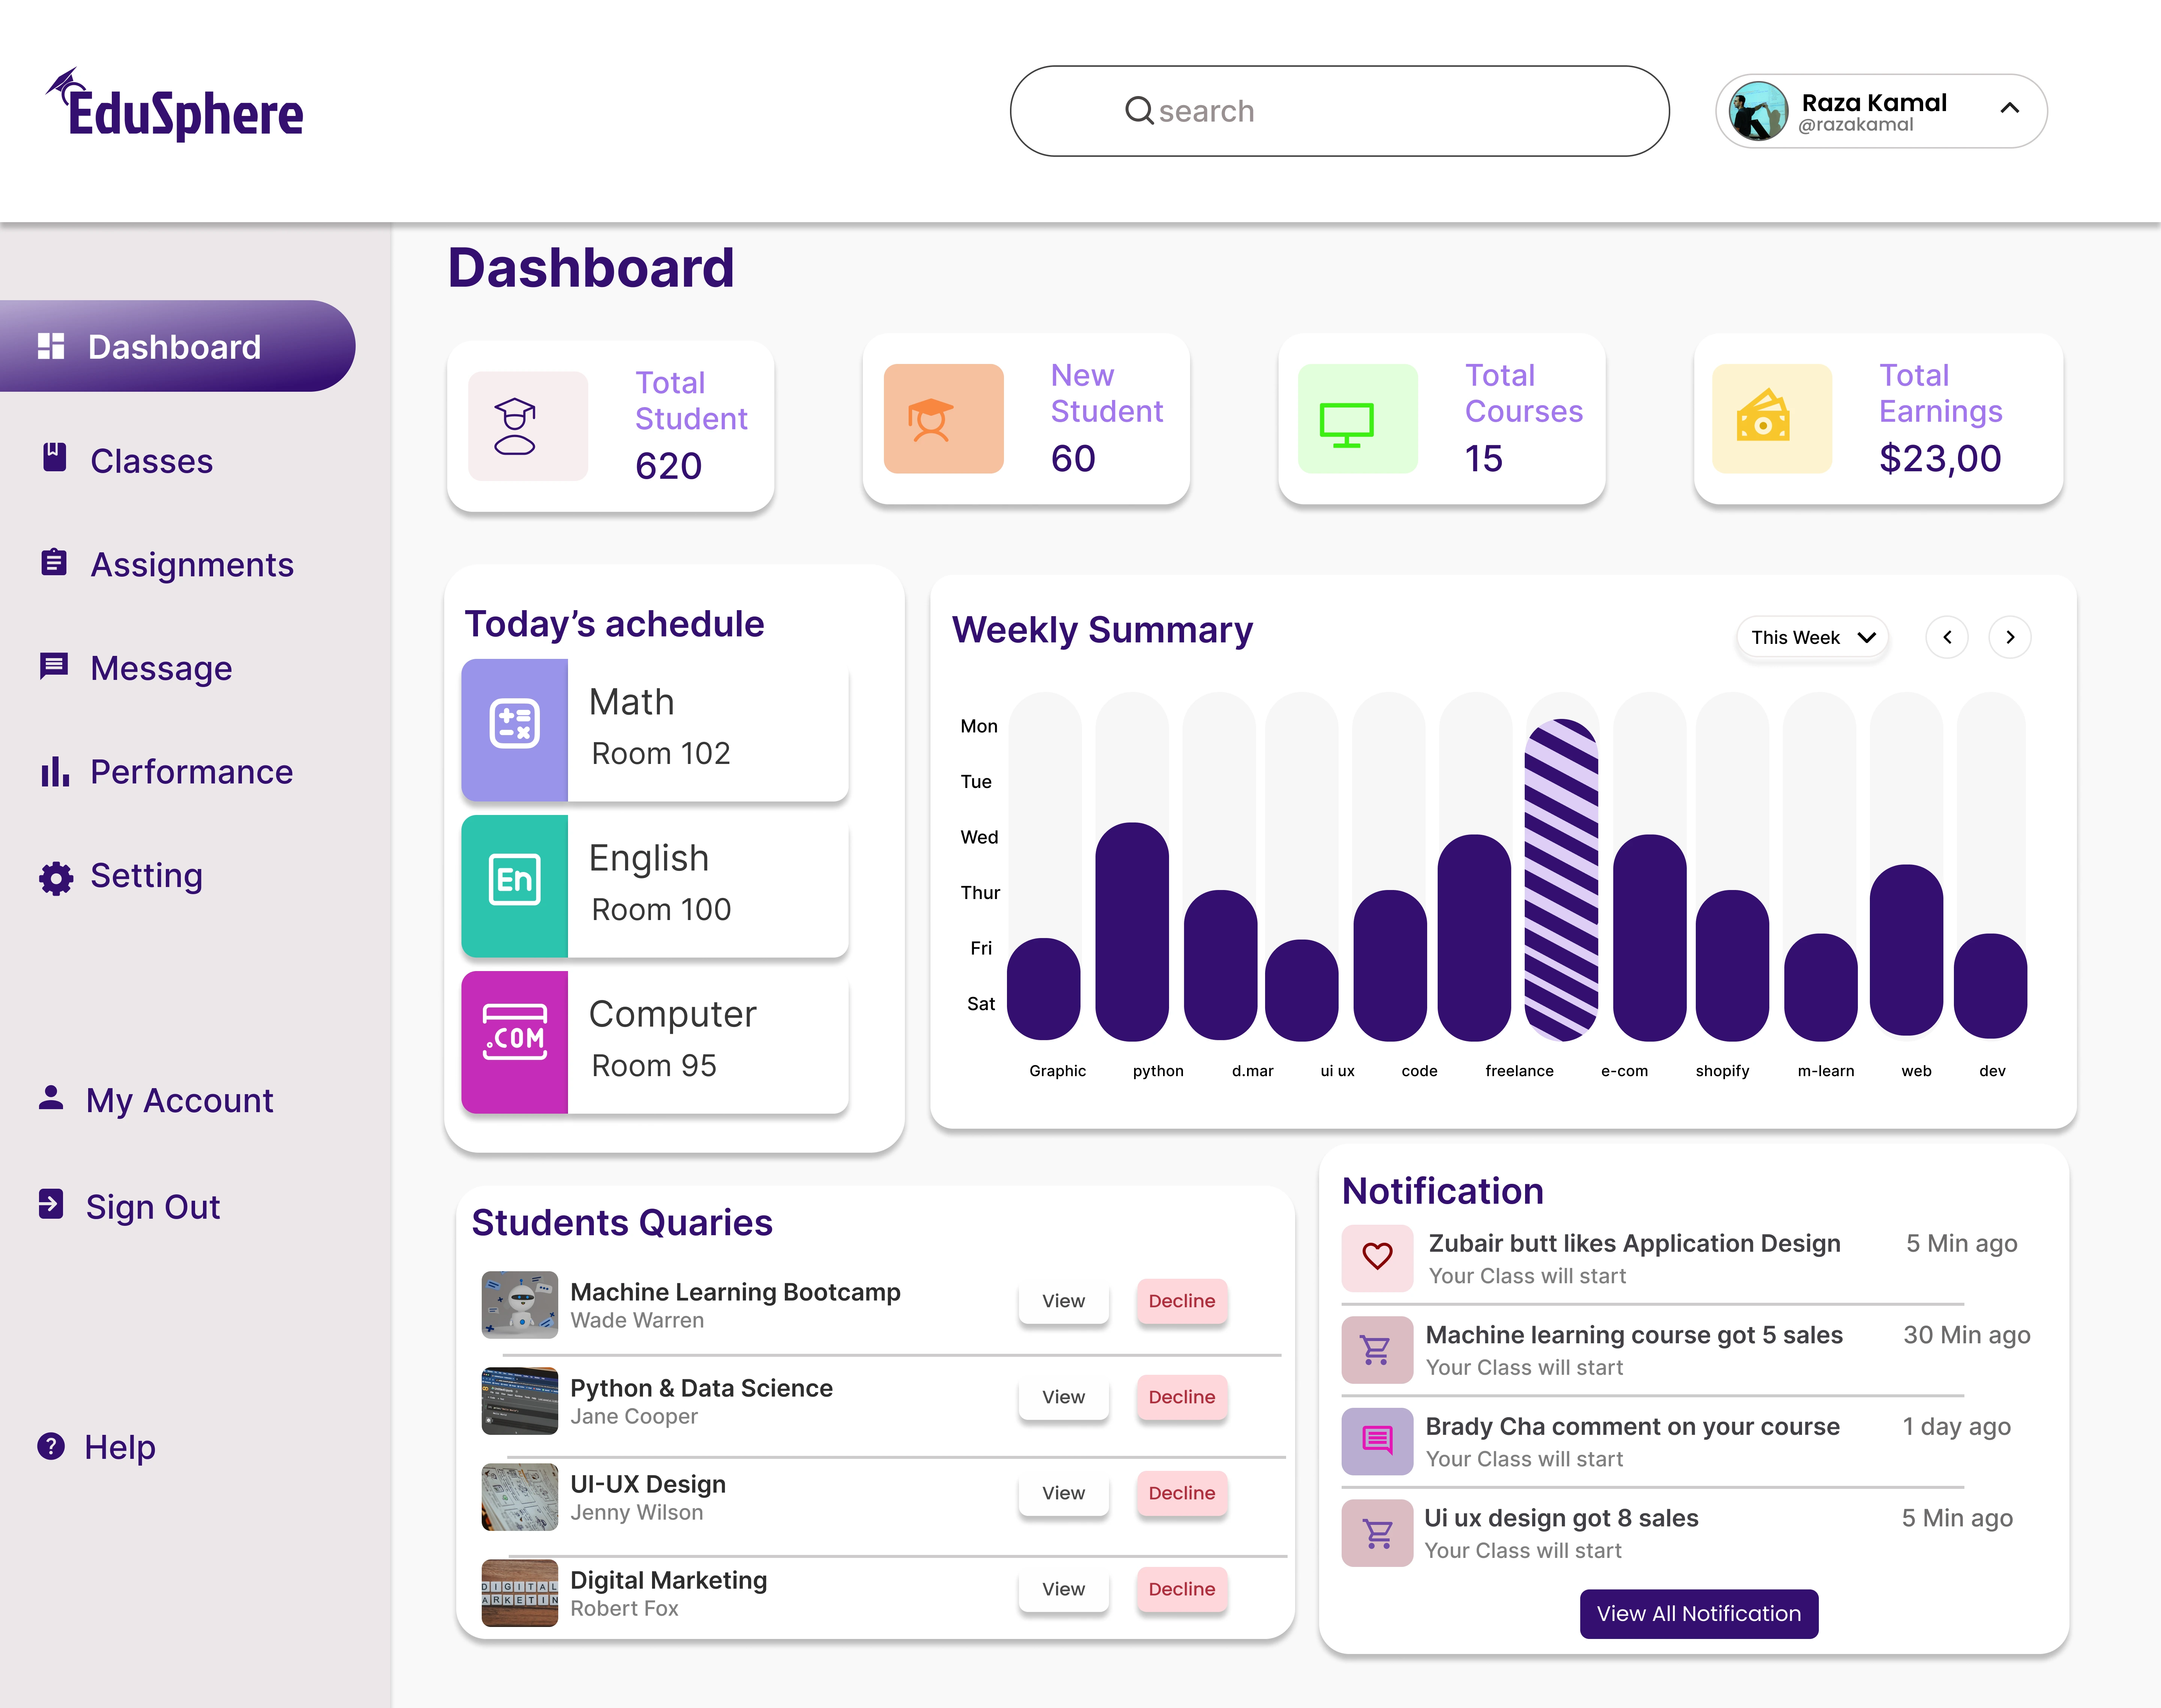The height and width of the screenshot is (1708, 2161).
Task: Open the Assignments page
Action: pos(192,565)
